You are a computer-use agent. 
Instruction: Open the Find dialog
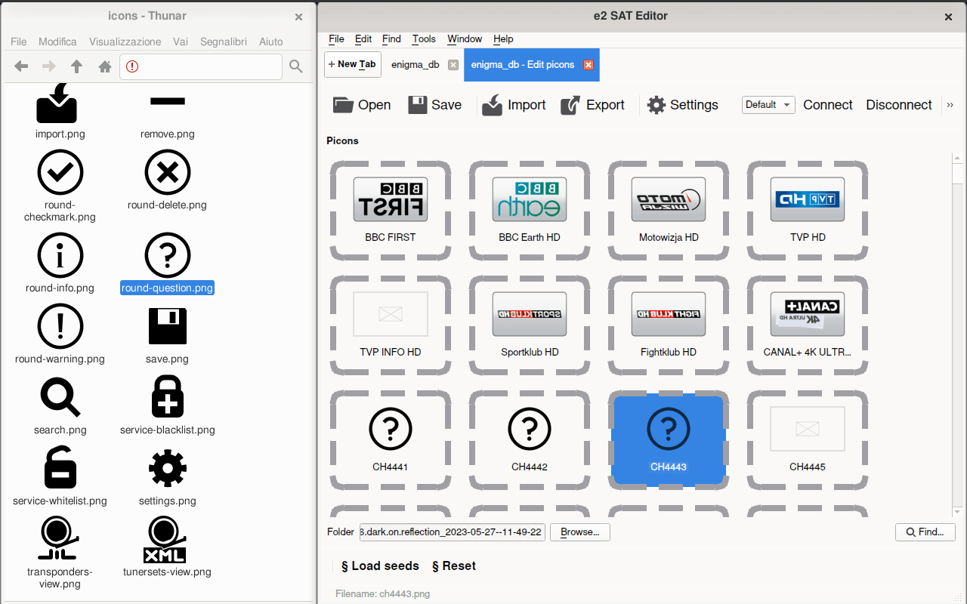925,532
